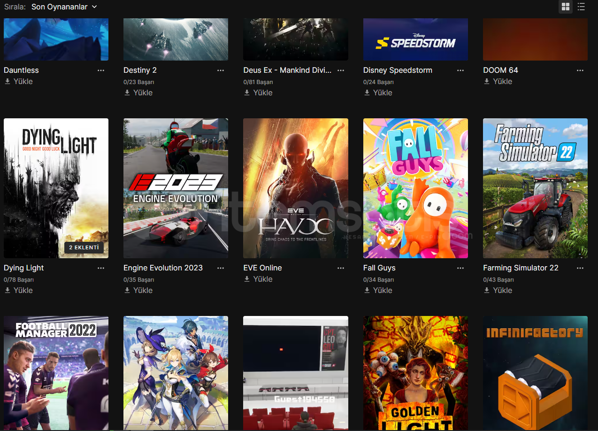Viewport: 598px width, 431px height.
Task: Select the Destiny 2 game title
Action: point(140,70)
